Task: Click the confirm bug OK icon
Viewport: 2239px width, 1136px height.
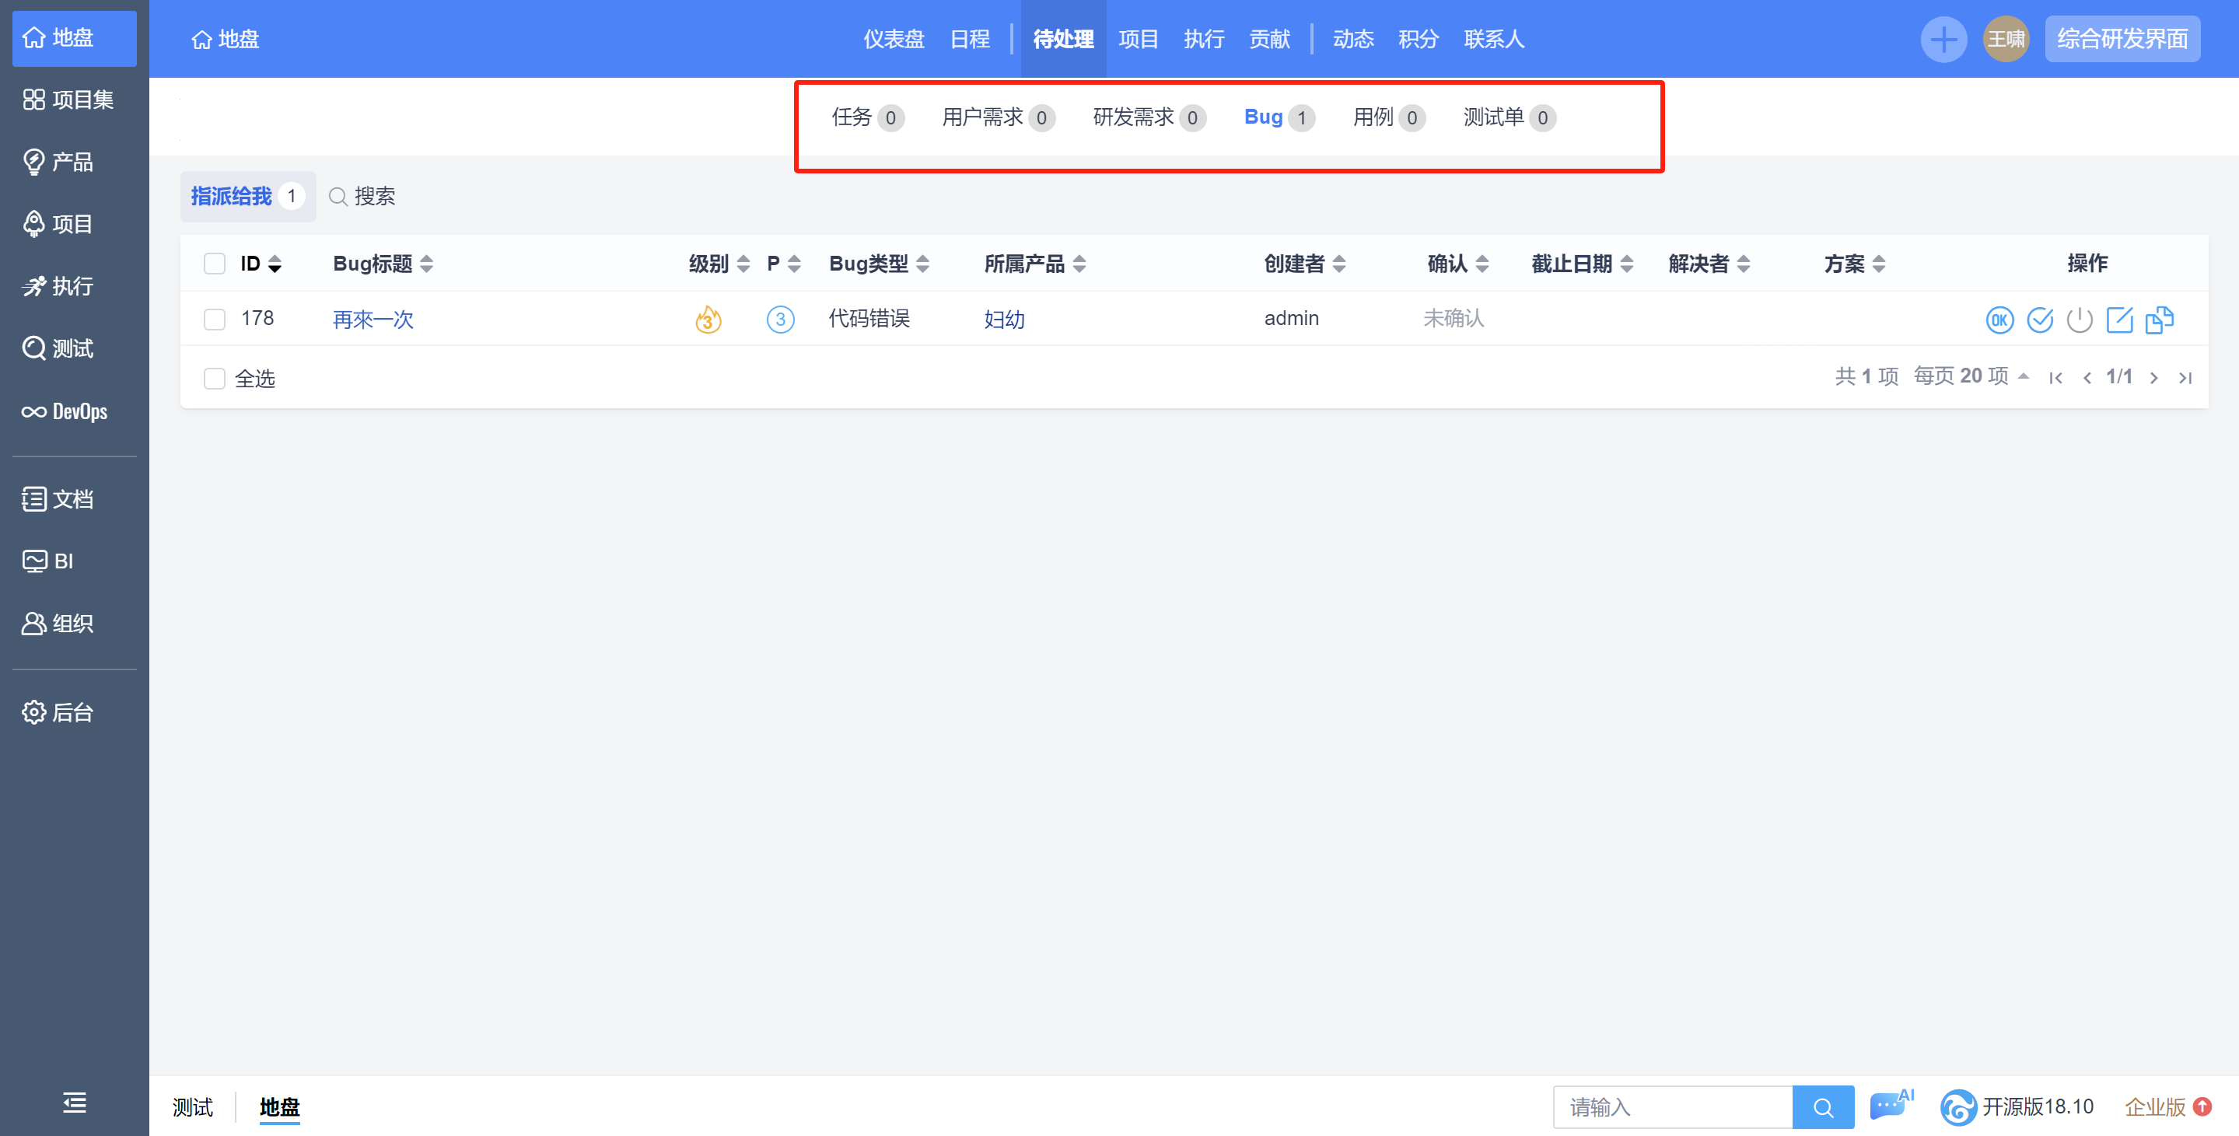Action: pyautogui.click(x=1999, y=320)
